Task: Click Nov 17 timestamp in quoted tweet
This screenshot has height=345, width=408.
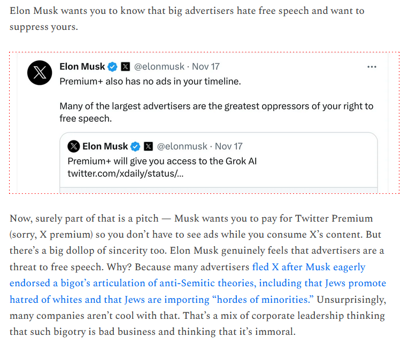Action: 229,146
